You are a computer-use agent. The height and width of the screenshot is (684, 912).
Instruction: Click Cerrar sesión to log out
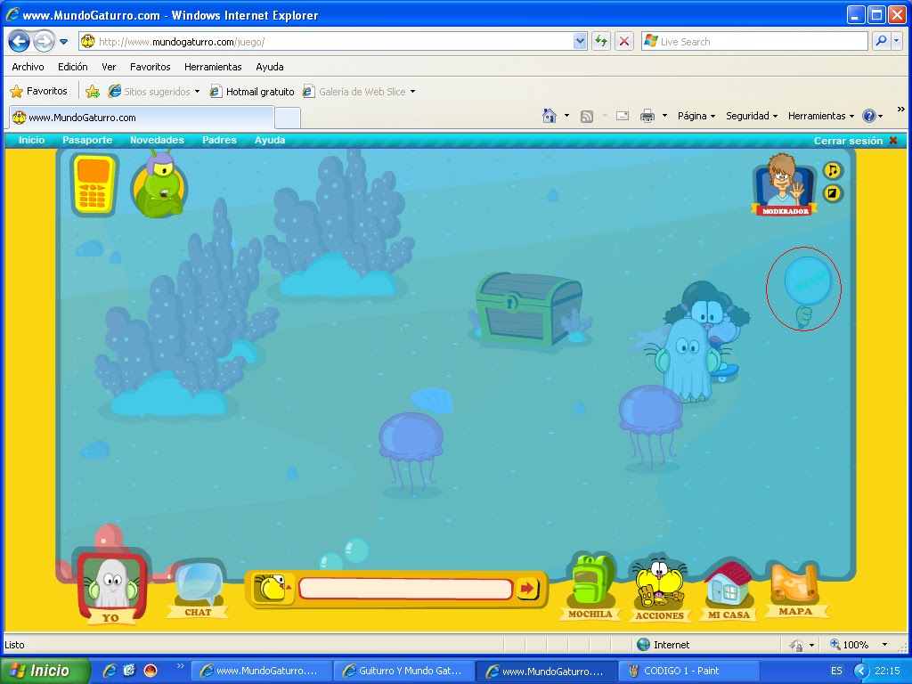point(855,141)
